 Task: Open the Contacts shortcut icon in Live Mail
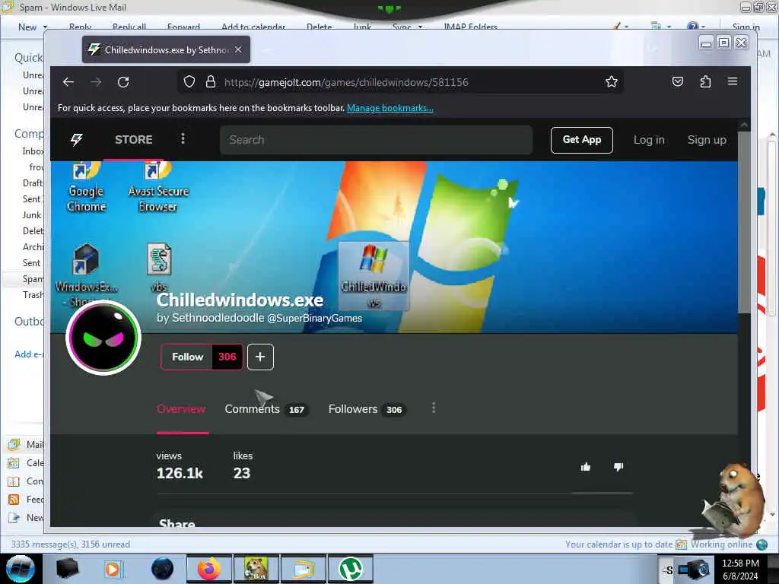point(14,481)
